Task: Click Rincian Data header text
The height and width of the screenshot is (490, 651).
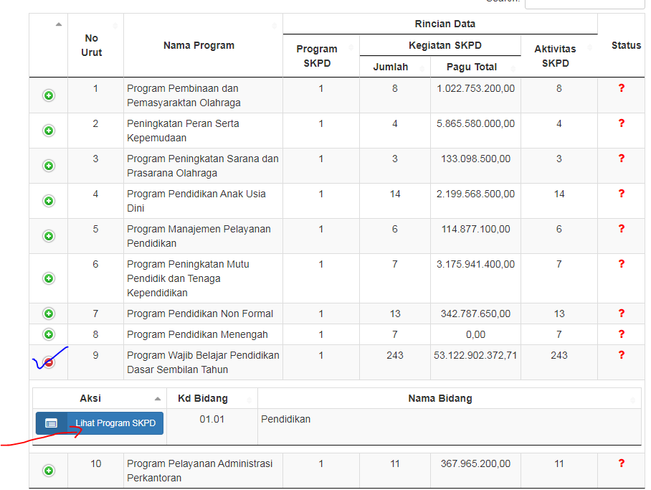Action: (445, 24)
